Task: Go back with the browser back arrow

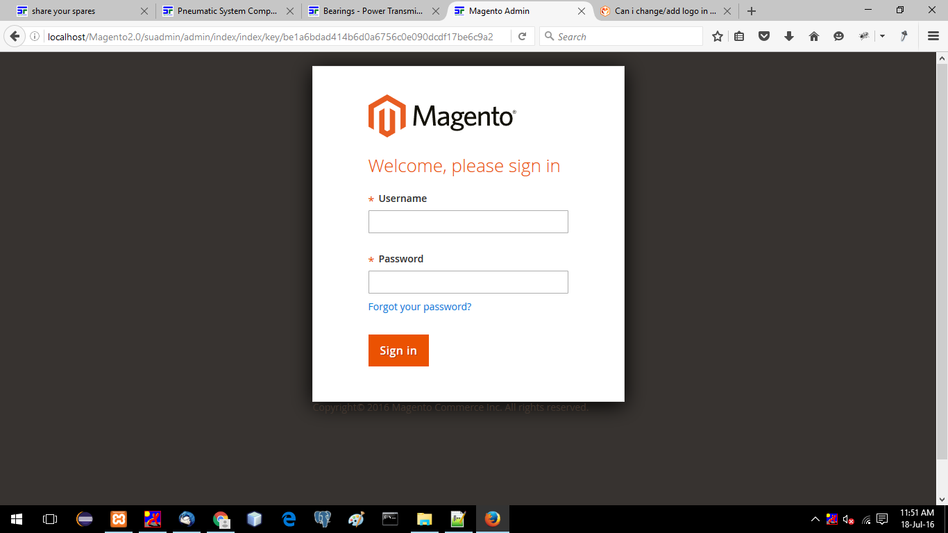Action: click(15, 36)
